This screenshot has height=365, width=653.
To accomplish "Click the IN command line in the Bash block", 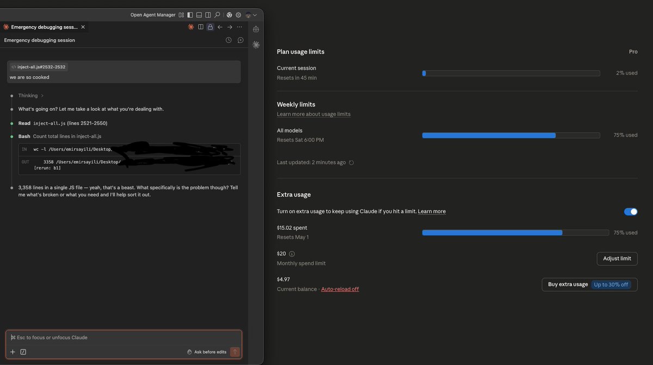I will pos(130,149).
